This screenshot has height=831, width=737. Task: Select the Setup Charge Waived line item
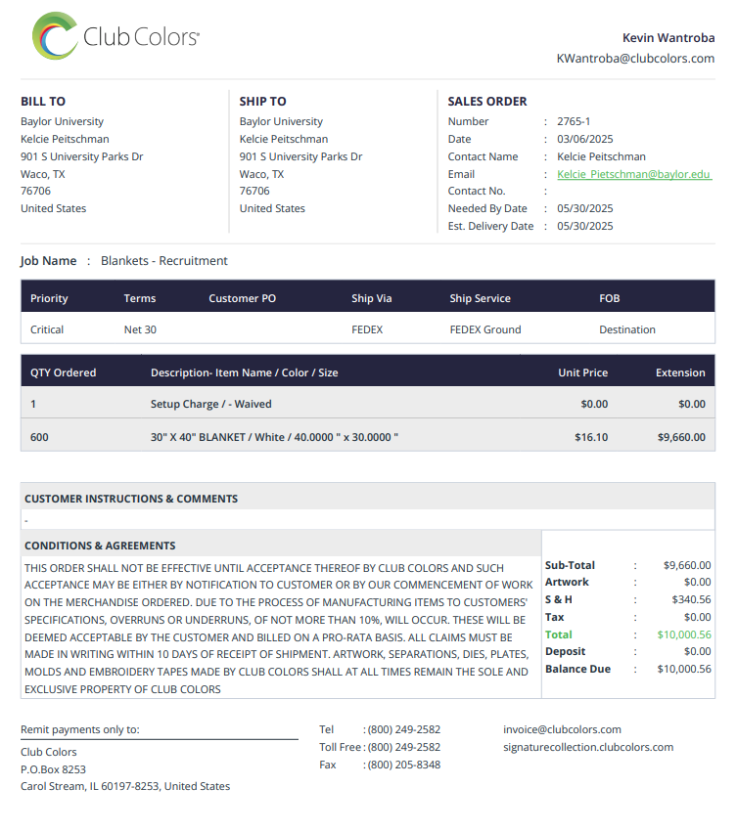[x=368, y=404]
